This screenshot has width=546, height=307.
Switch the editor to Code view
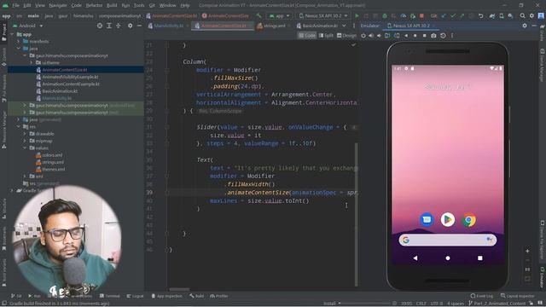307,36
